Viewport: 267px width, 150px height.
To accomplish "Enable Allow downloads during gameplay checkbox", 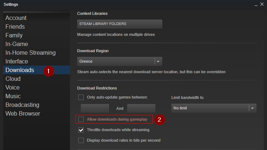I will tap(81, 119).
